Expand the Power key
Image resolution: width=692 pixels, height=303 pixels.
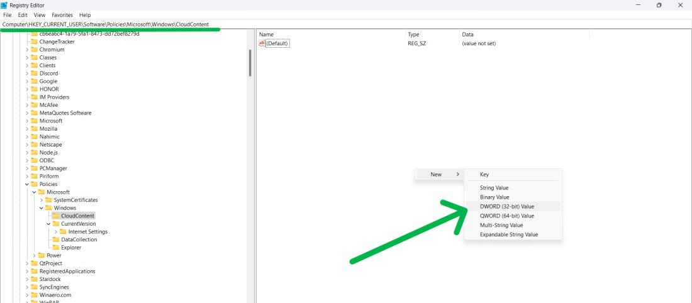(34, 256)
